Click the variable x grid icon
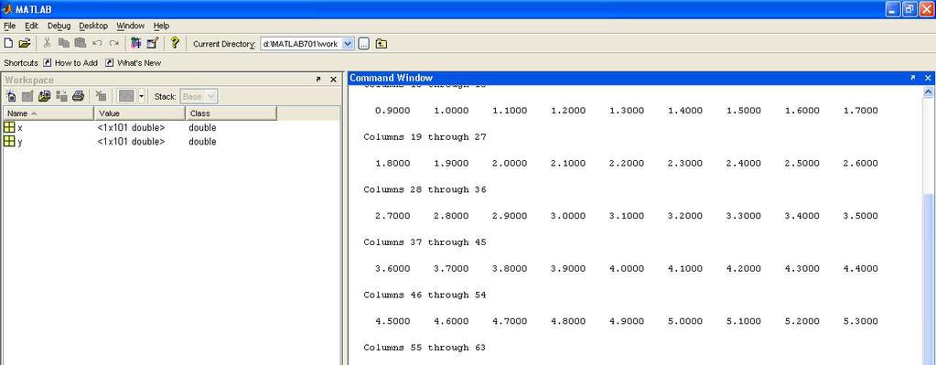 (9, 127)
